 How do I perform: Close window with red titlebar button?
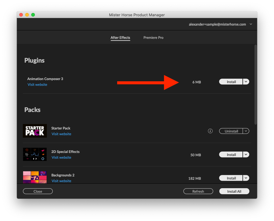click(x=21, y=15)
